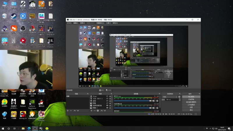Open the Edit menu in OBS
The image size is (233, 131).
(76, 23)
